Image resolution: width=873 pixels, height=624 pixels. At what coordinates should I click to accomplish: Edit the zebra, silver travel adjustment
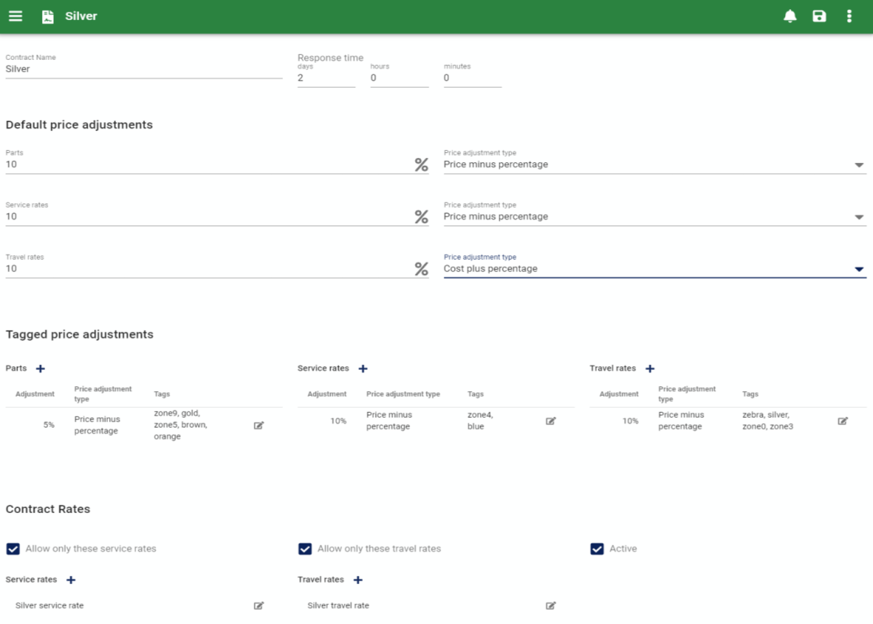point(842,421)
